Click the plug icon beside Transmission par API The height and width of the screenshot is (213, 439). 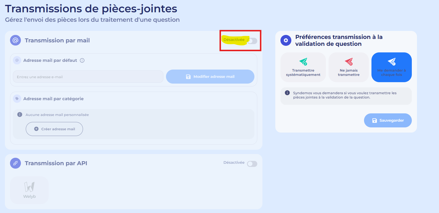(15, 163)
